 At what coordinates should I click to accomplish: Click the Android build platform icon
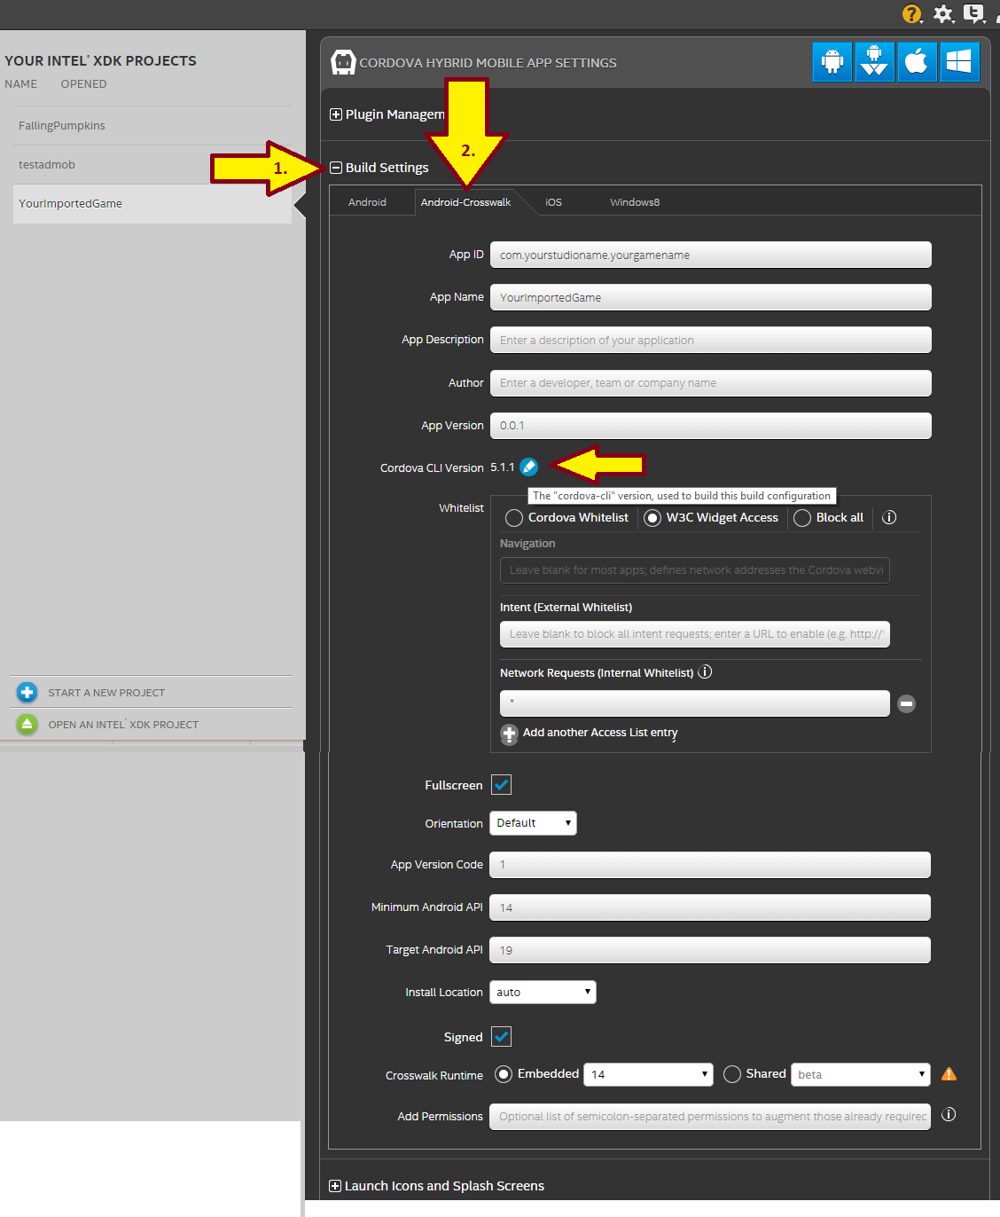832,62
